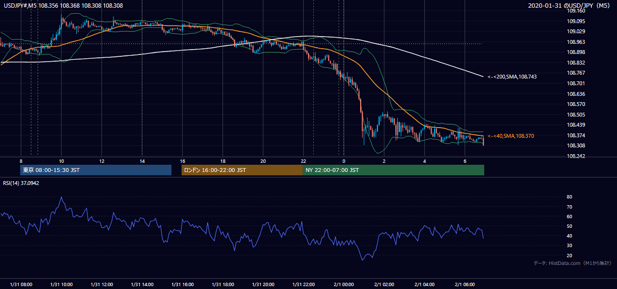Image resolution: width=617 pixels, height=289 pixels.
Task: Click the HistData.com data source credit
Action: (573, 263)
